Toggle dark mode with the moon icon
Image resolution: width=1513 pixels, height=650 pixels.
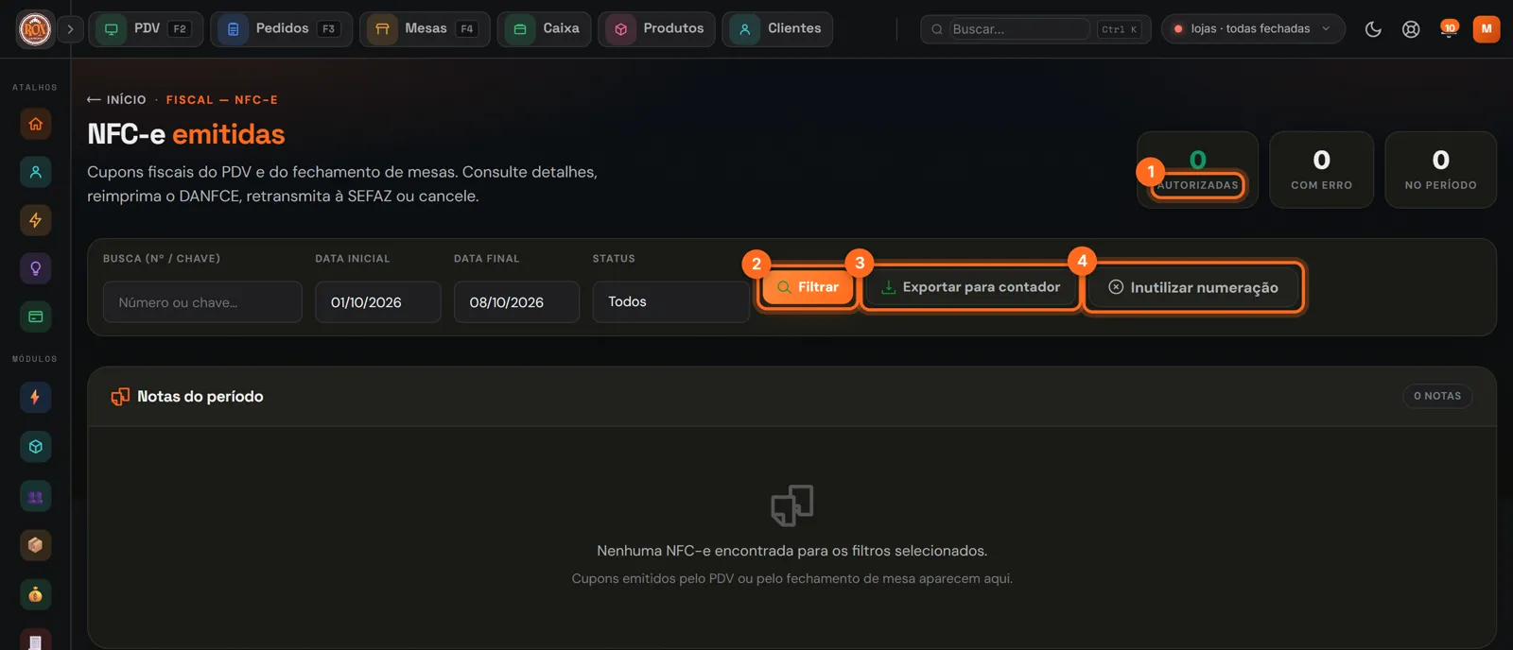coord(1373,29)
